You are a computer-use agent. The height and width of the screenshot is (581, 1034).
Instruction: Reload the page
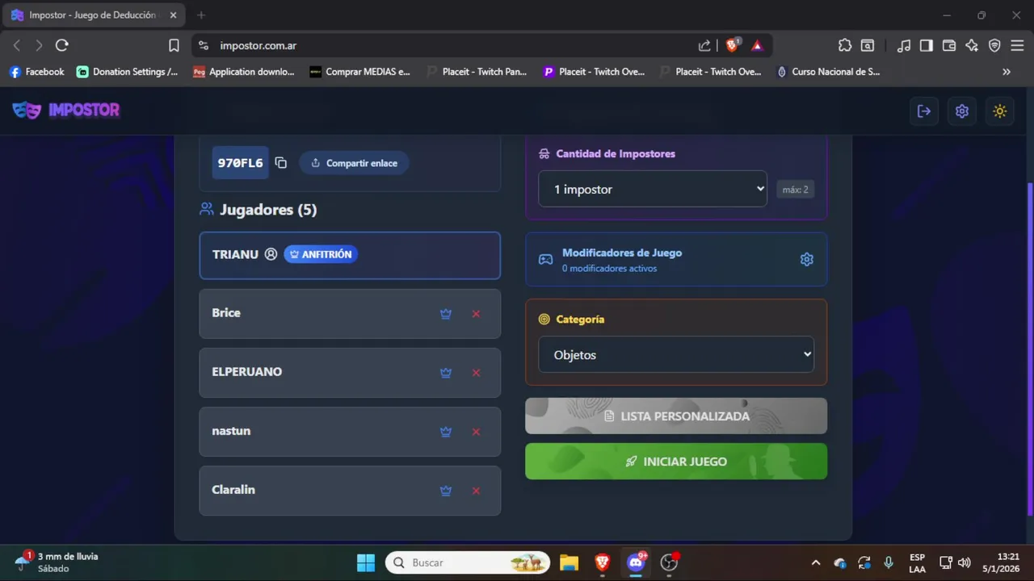coord(62,45)
